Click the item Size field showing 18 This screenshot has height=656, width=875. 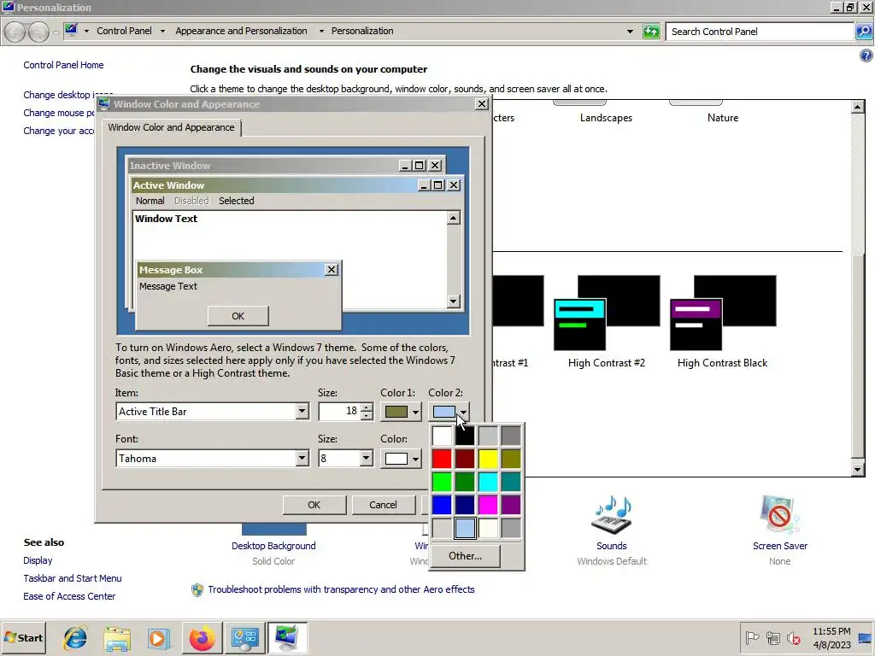pos(339,412)
